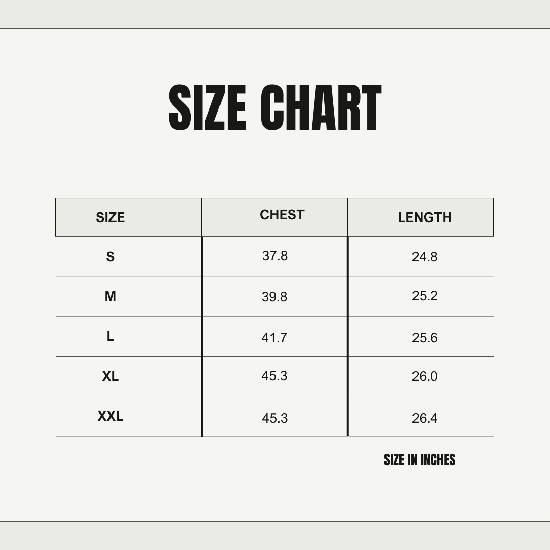Pick length value 25.6 for size L
The height and width of the screenshot is (550, 550).
click(x=425, y=338)
